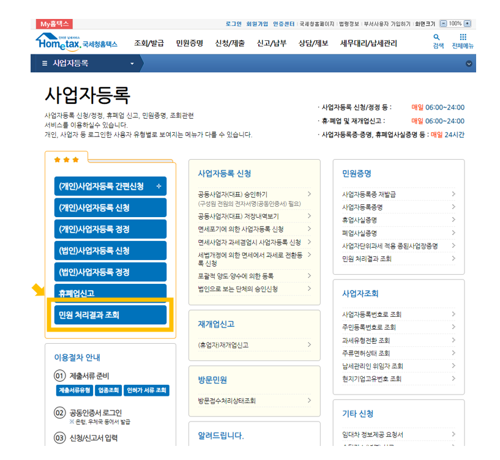
Task: Click the 알려드립니다. heading
Action: (x=221, y=436)
